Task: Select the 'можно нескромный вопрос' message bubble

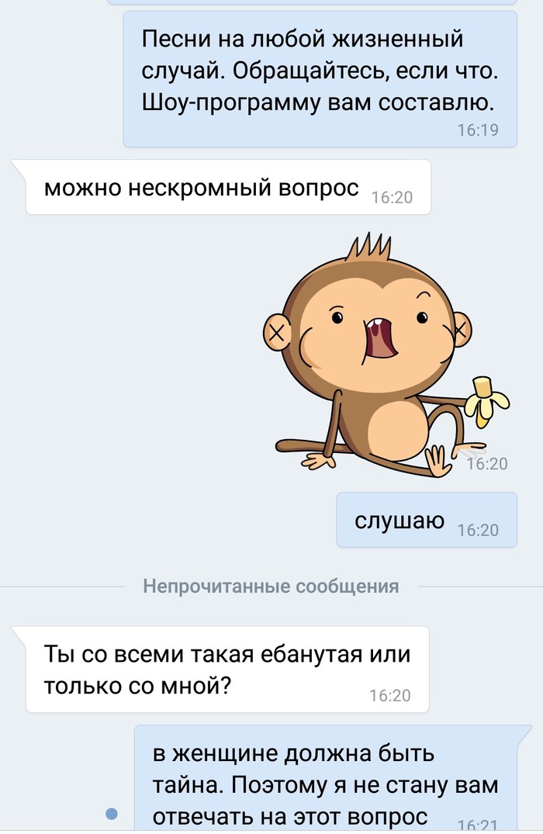Action: [228, 187]
